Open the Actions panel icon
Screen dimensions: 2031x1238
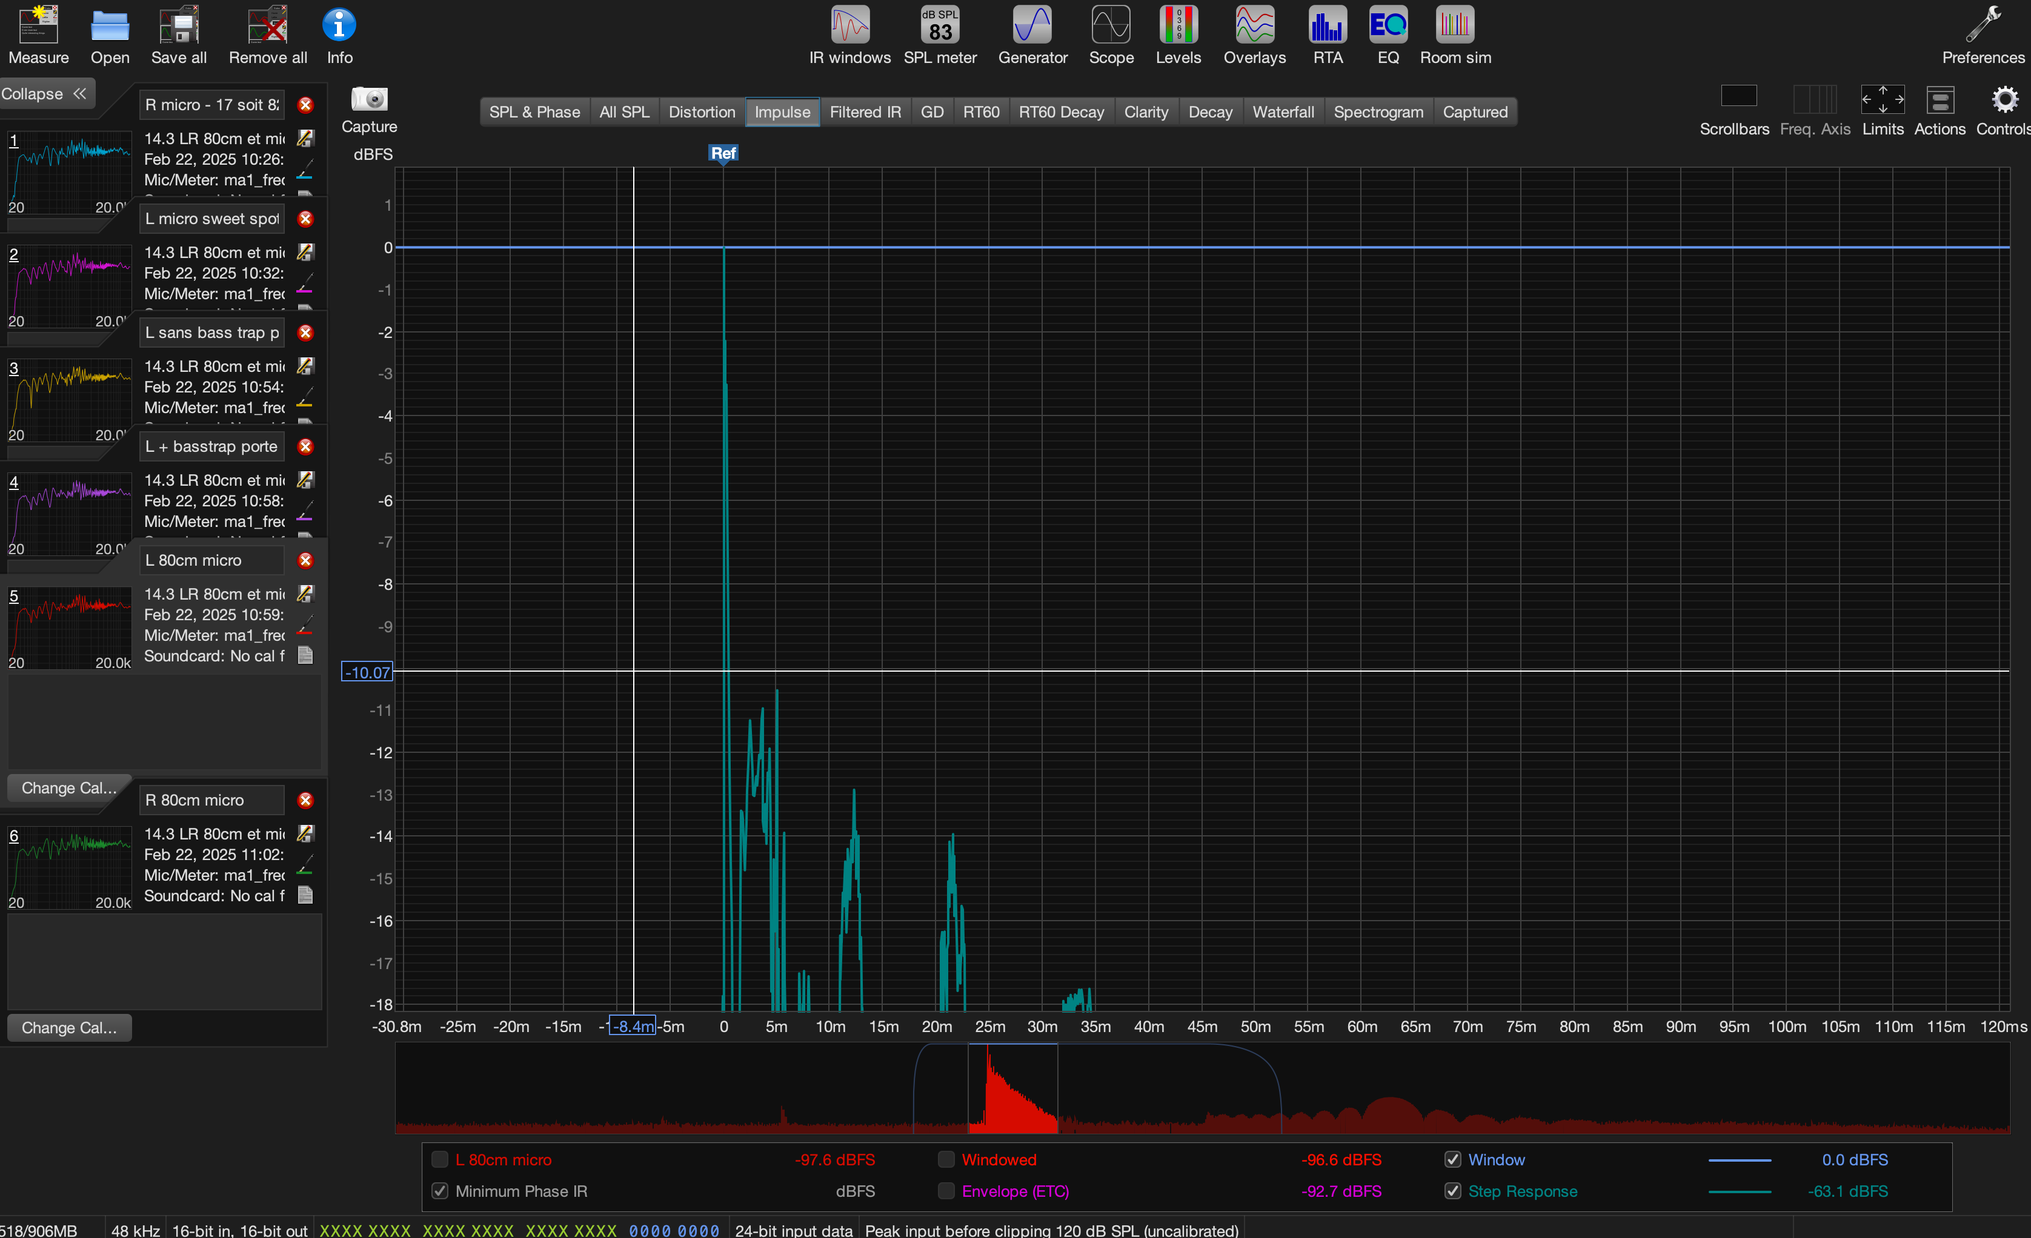(x=1940, y=100)
